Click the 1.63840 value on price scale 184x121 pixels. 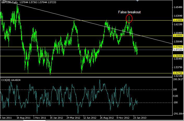click(x=178, y=16)
